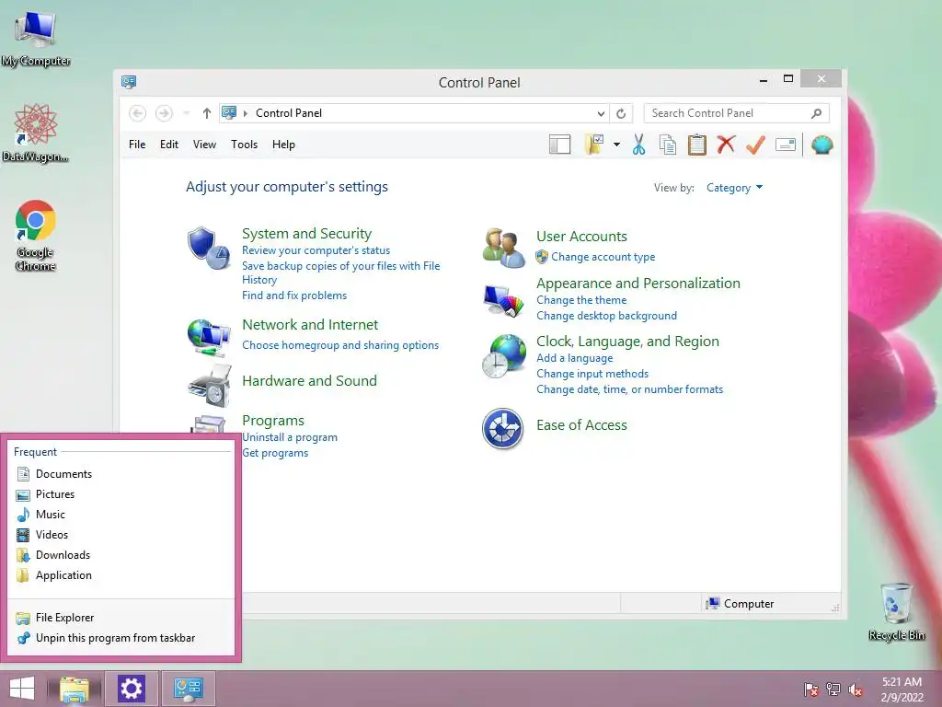Screen dimensions: 942x707
Task: Click the orange checkmark properties icon
Action: coord(755,145)
